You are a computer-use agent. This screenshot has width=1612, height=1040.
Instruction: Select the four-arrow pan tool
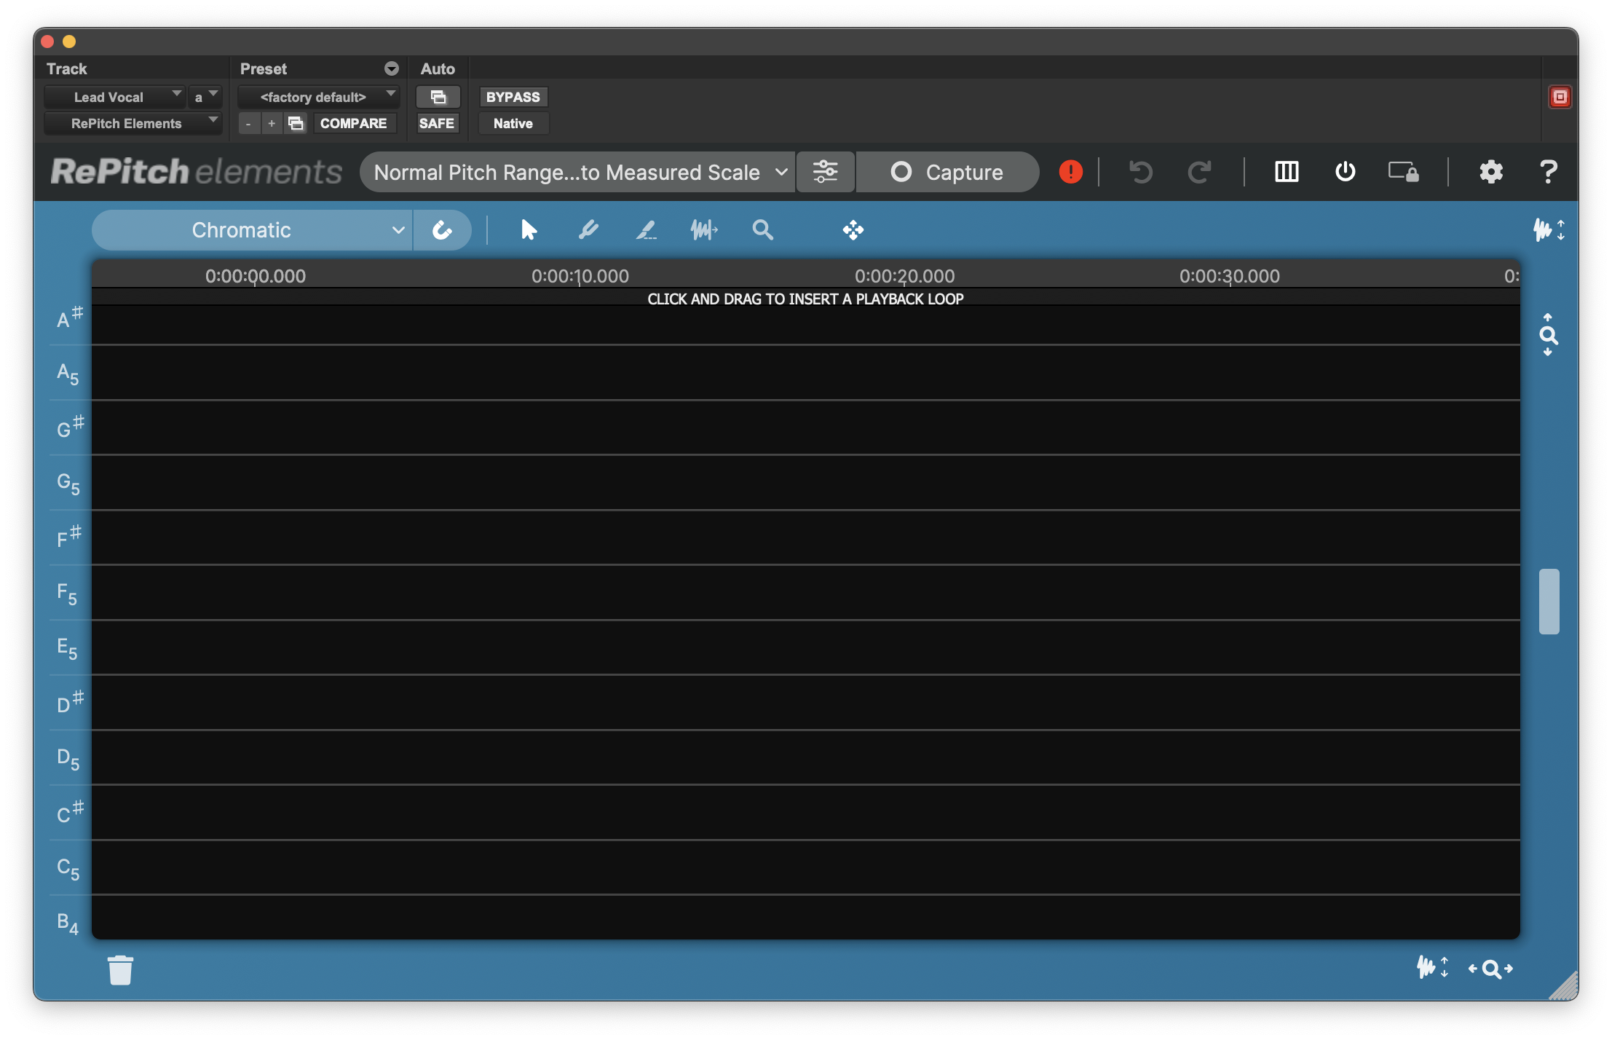pos(853,230)
